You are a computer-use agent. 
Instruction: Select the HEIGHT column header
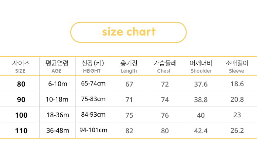click(93, 67)
